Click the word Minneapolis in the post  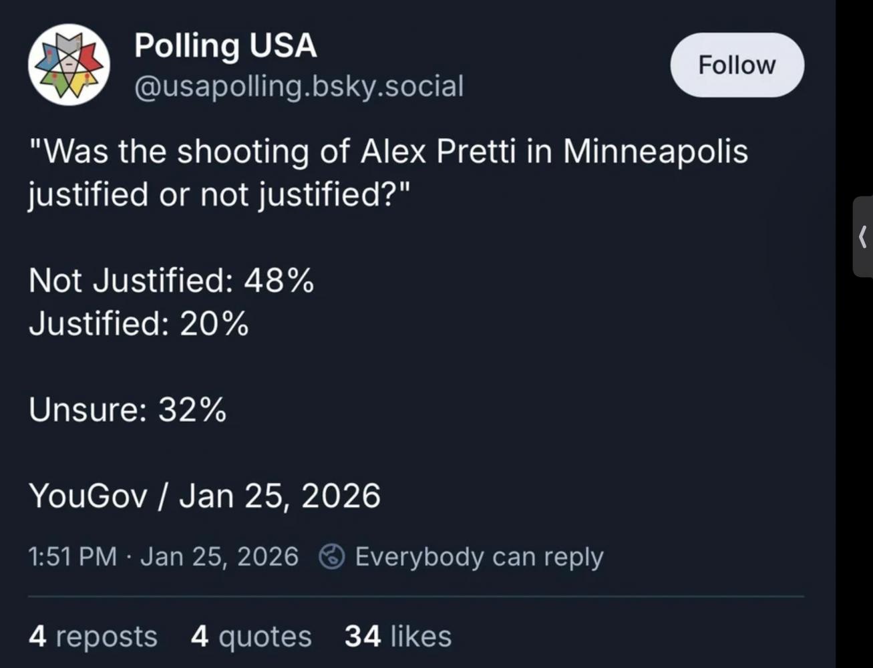(x=655, y=152)
